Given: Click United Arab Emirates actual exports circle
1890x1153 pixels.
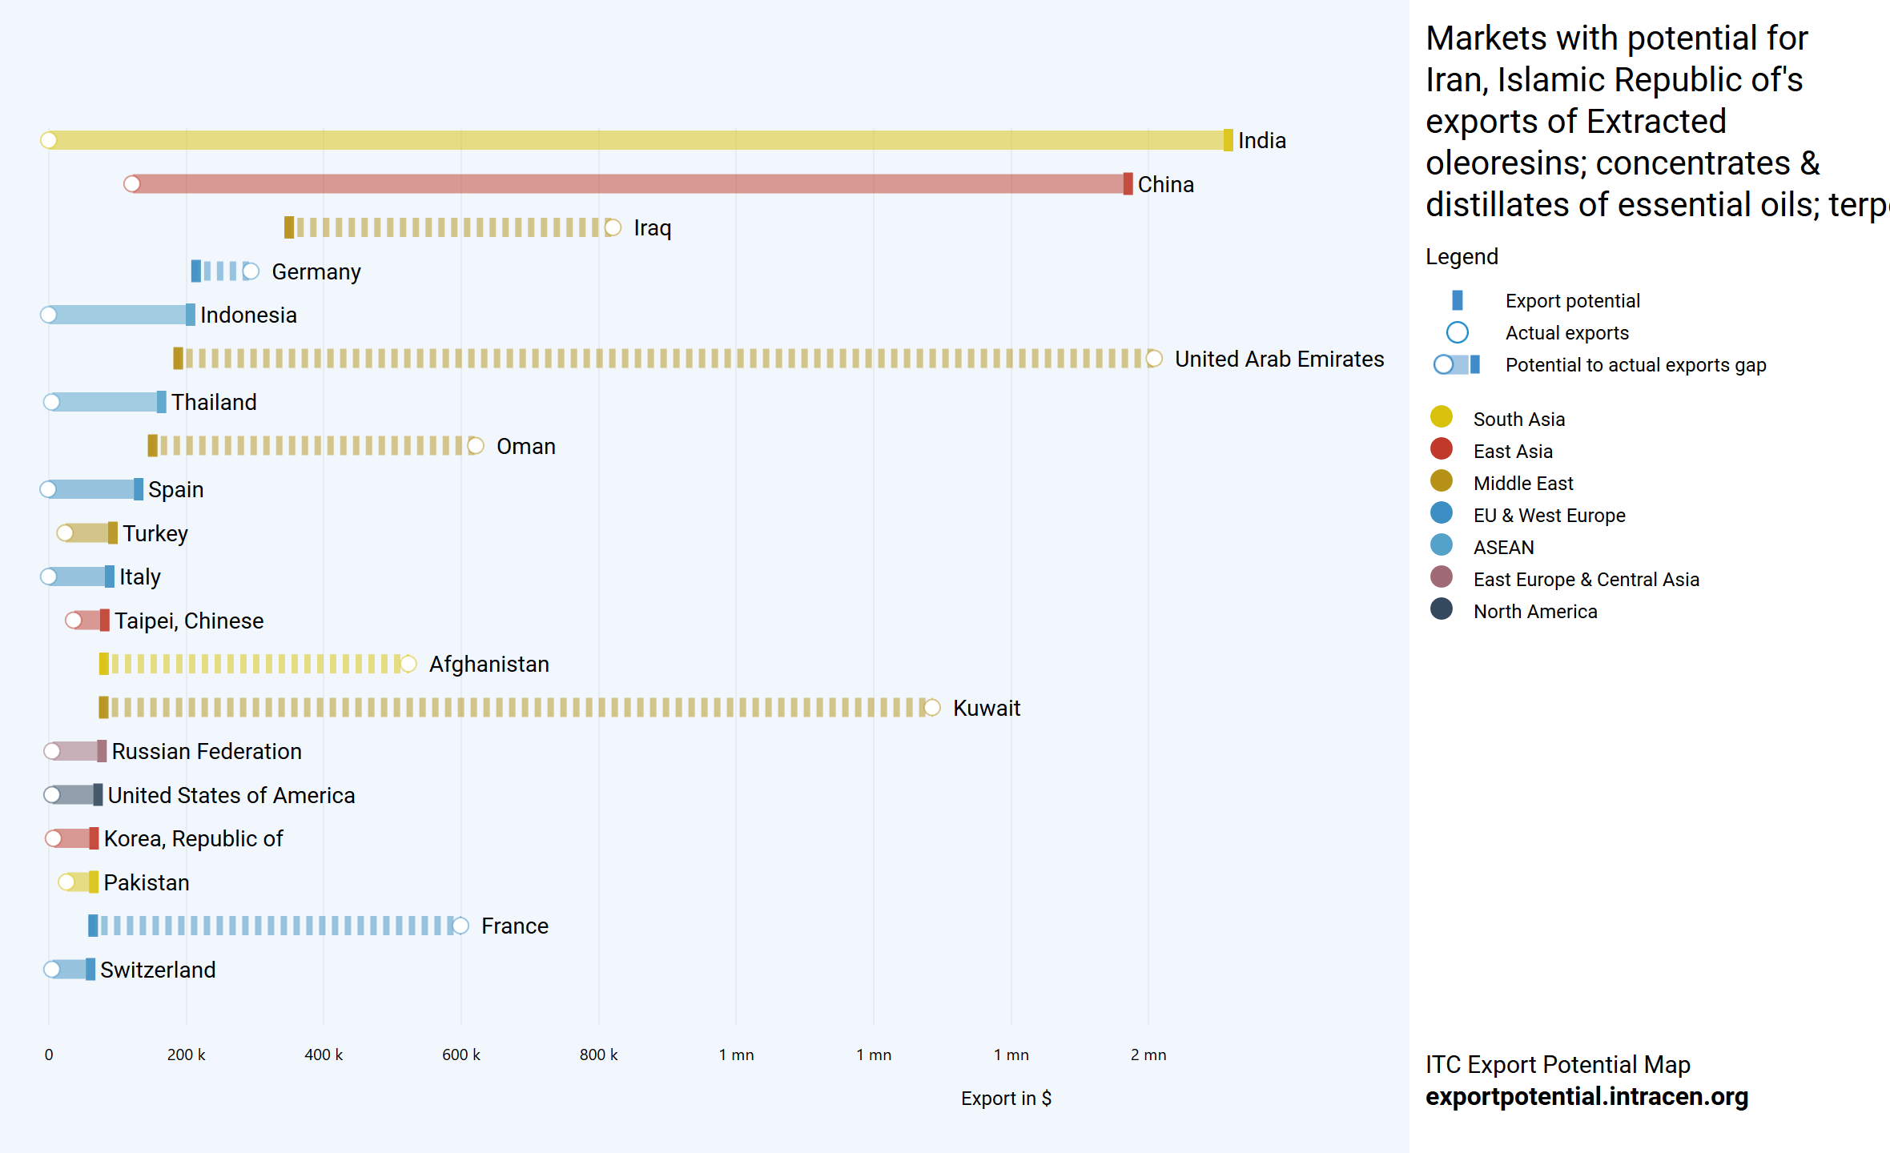Looking at the screenshot, I should [x=1154, y=359].
